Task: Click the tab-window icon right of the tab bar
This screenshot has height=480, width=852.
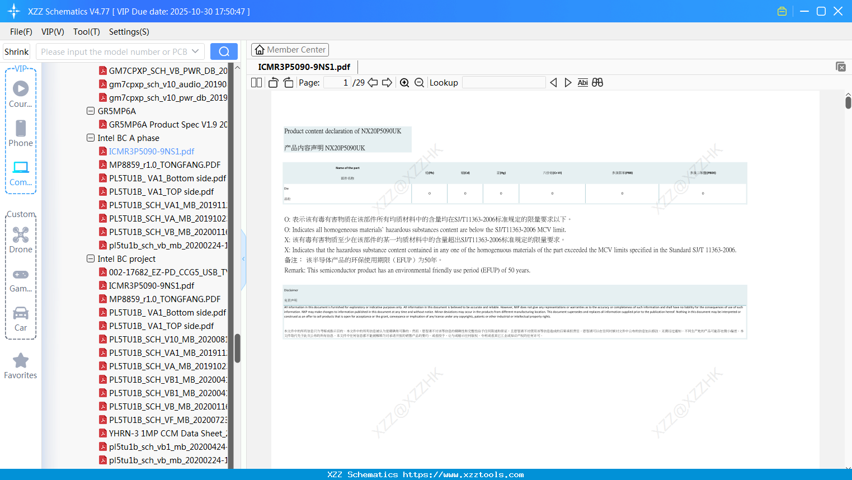Action: click(841, 67)
